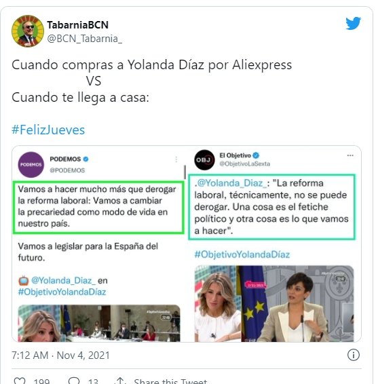Click the Twitter bird logo
378x384 pixels.
(353, 23)
